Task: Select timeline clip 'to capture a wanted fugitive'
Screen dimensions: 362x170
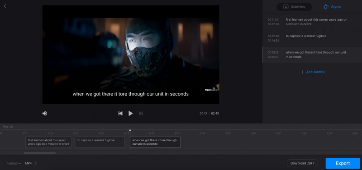Action: [100, 142]
